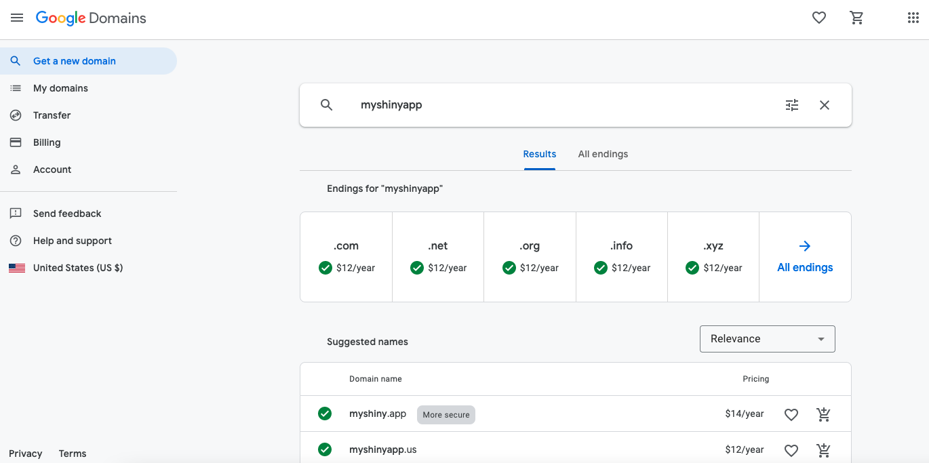Image resolution: width=929 pixels, height=463 pixels.
Task: Select the .xyz ending card
Action: pos(713,257)
